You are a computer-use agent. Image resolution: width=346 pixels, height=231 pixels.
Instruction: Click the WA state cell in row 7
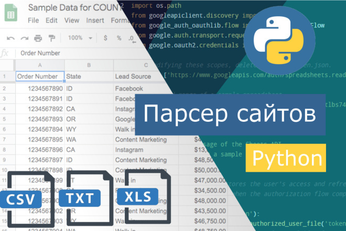[x=89, y=140]
